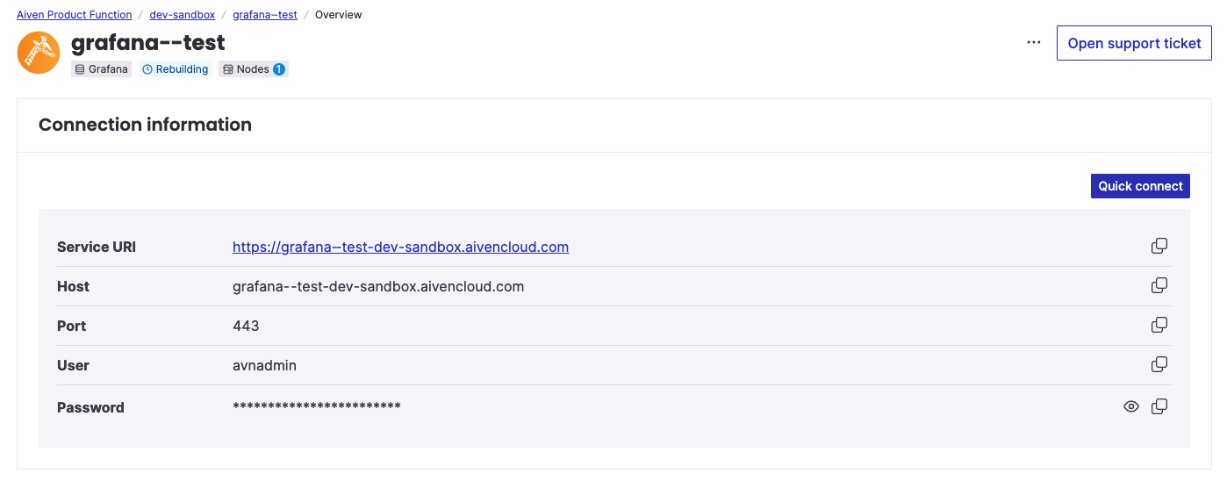
Task: Open the Grafana service URI link
Action: [x=400, y=247]
